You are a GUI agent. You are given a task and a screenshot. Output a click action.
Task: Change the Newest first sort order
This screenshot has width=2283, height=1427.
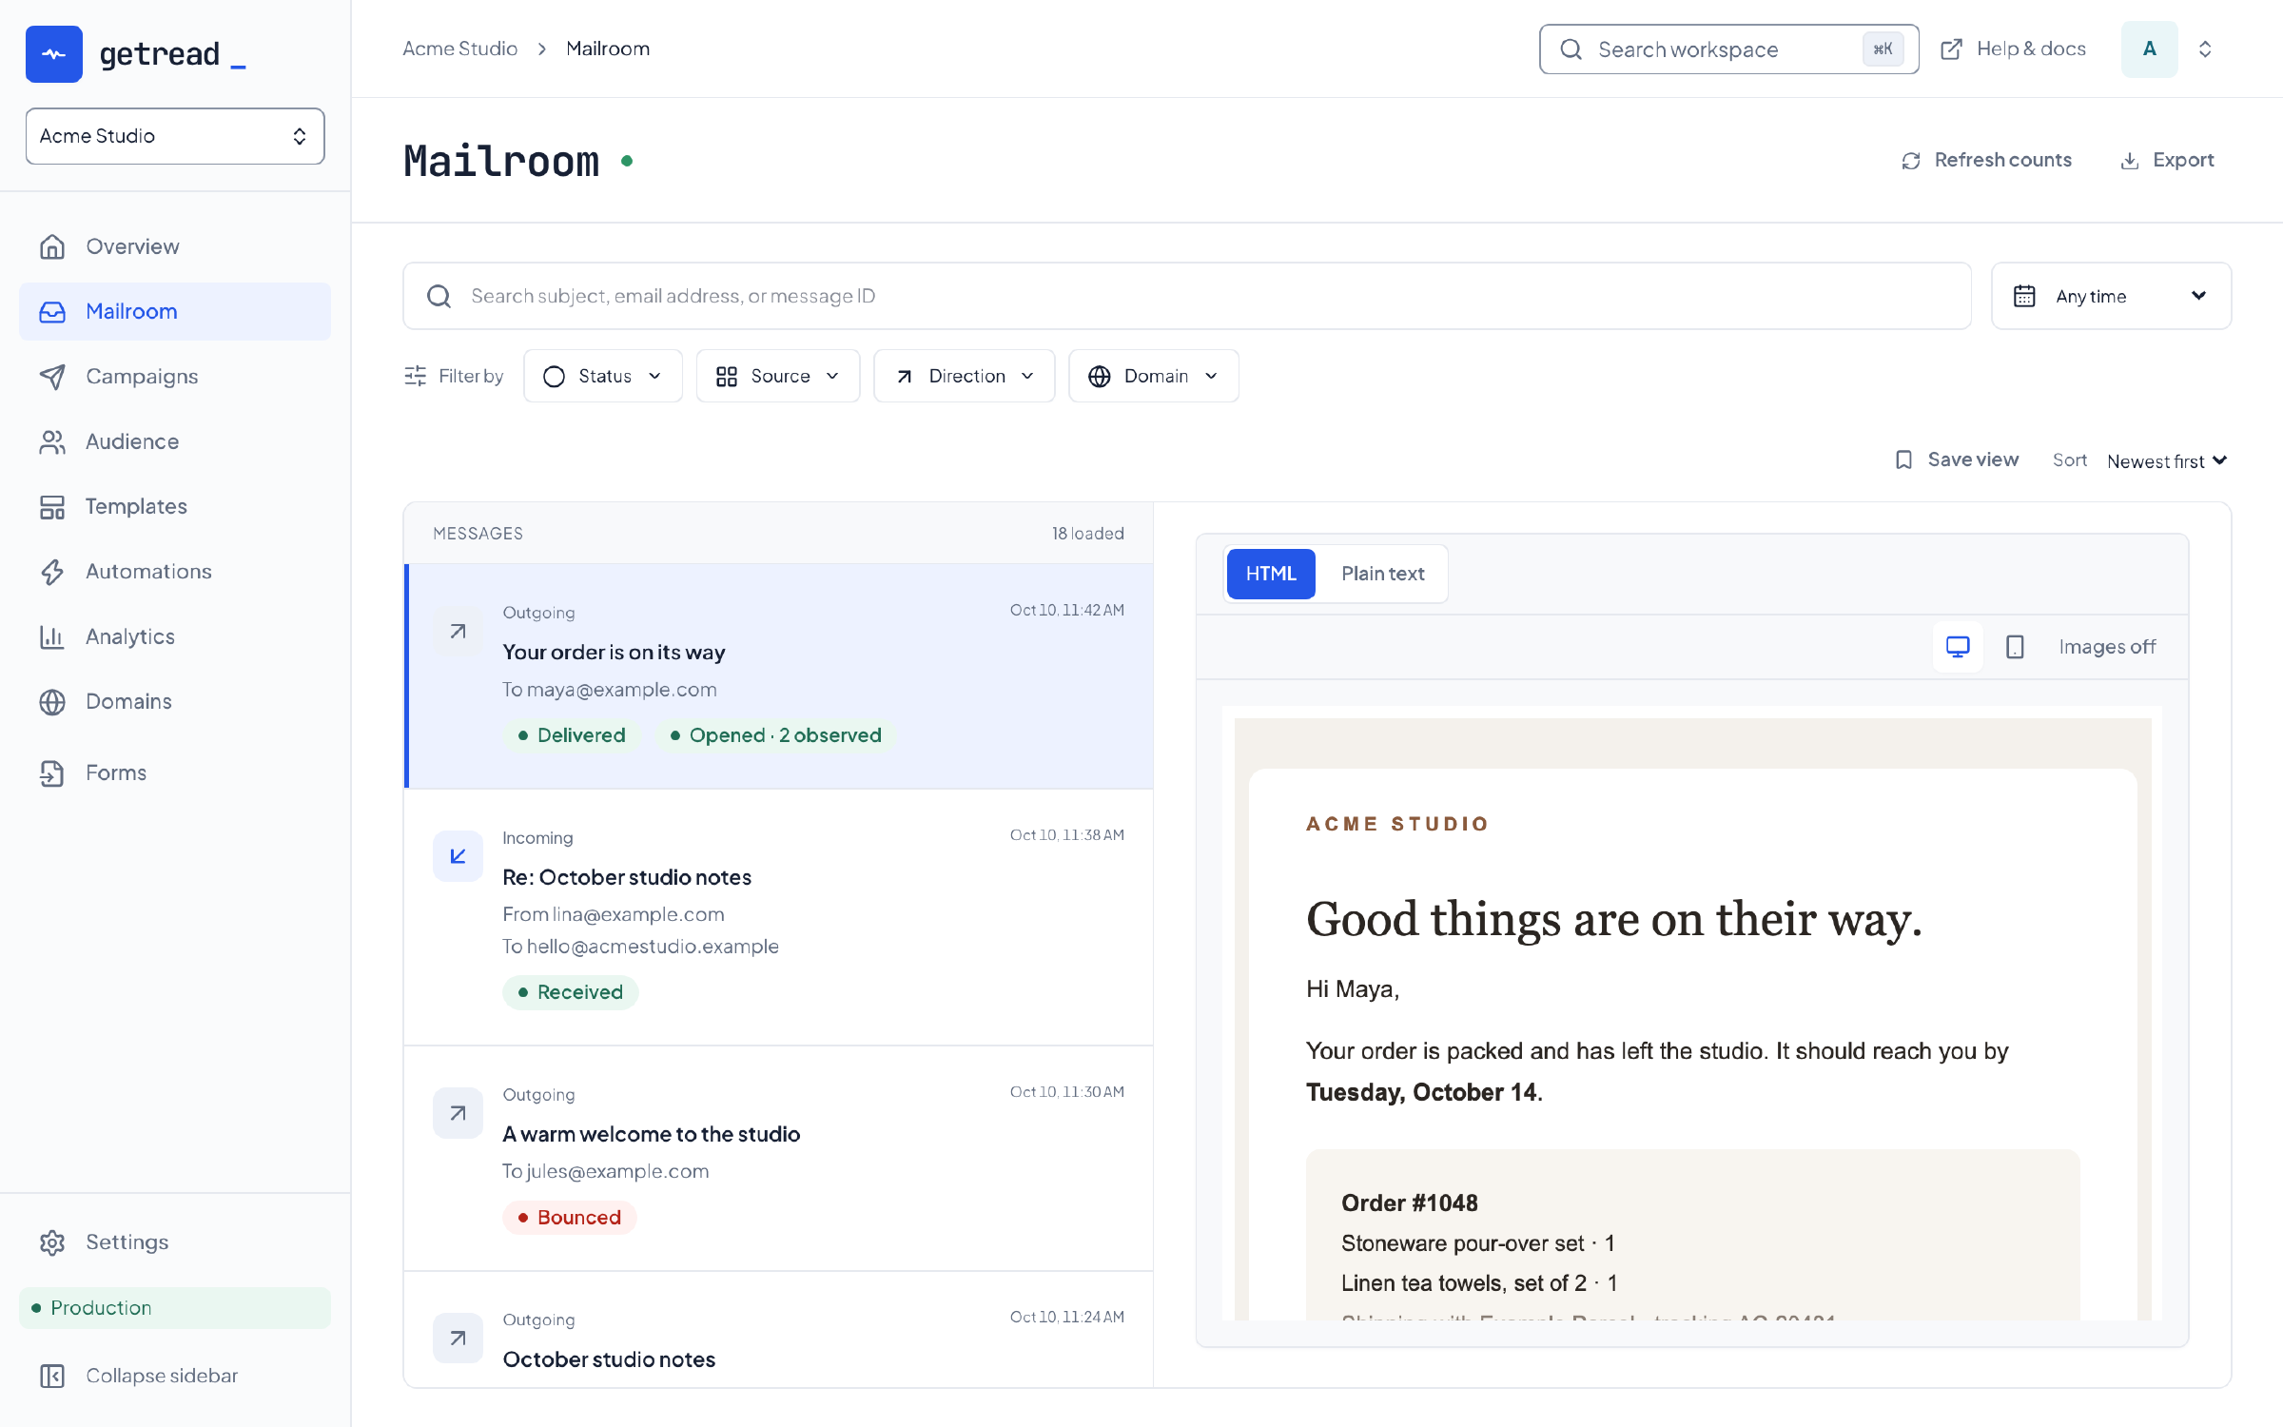tap(2167, 460)
